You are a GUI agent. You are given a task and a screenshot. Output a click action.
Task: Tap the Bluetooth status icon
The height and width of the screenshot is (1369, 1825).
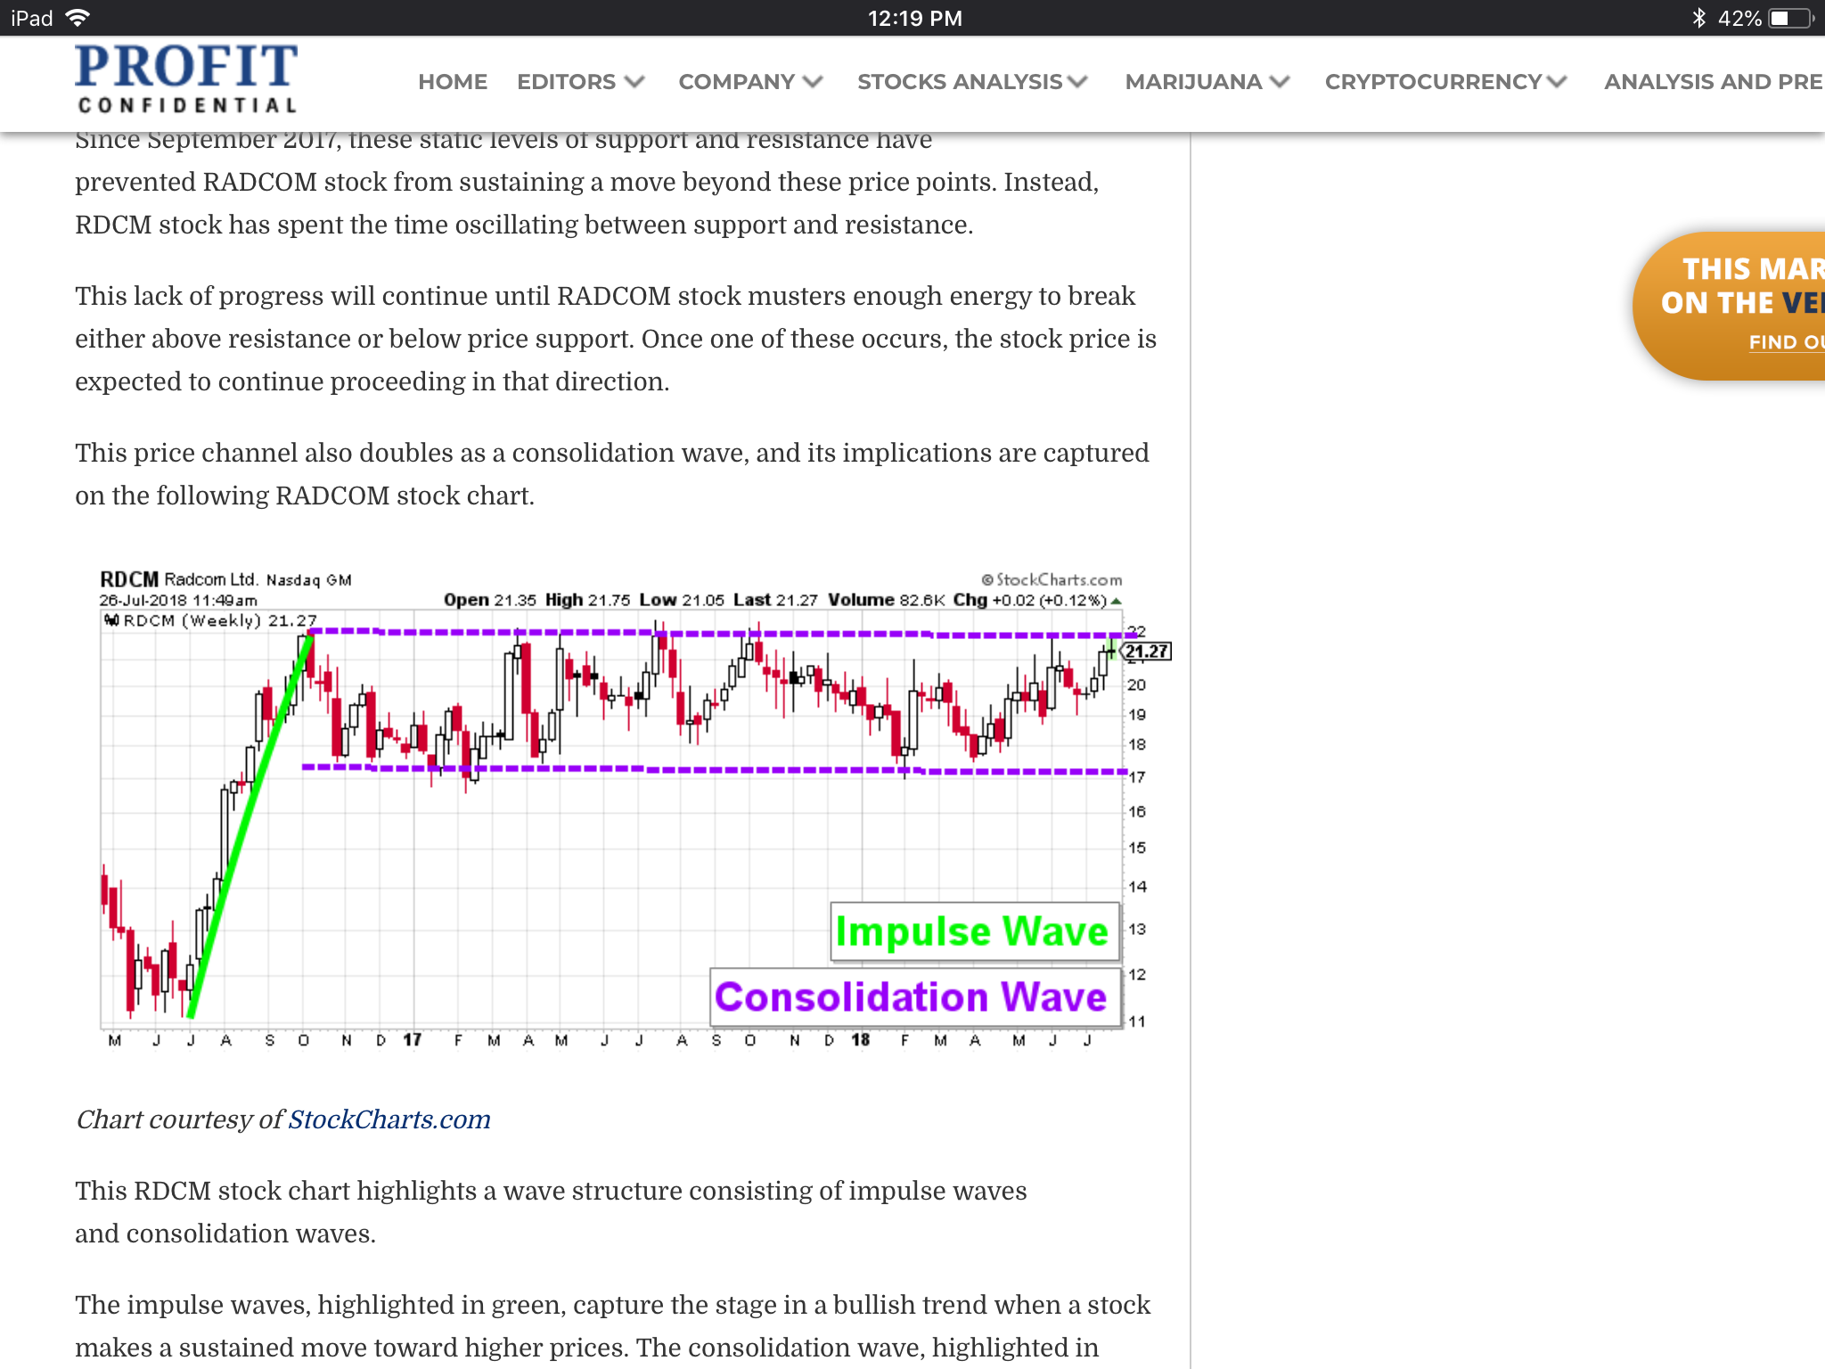tap(1698, 18)
